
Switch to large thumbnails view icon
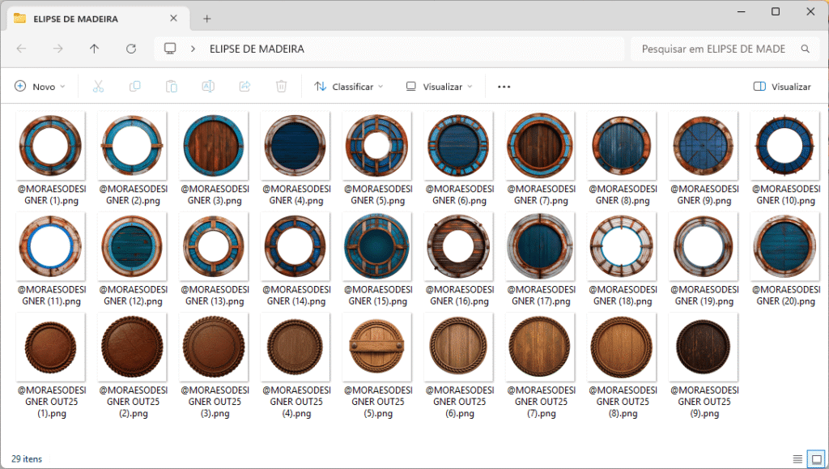click(816, 459)
